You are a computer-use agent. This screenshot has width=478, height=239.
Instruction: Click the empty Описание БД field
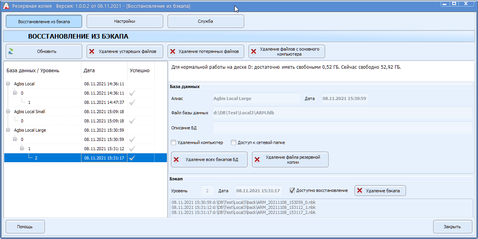343,128
